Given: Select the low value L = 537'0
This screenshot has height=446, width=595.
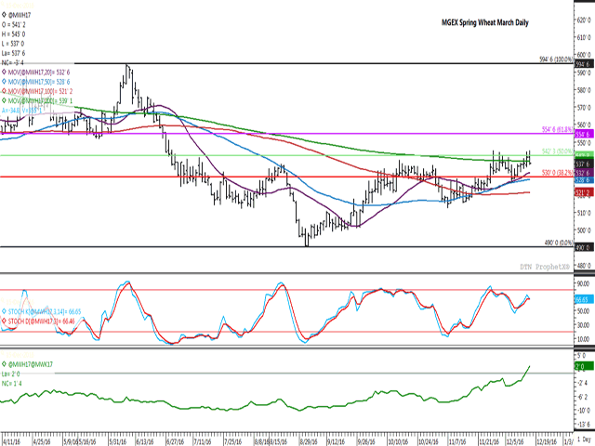Looking at the screenshot, I should pos(13,44).
